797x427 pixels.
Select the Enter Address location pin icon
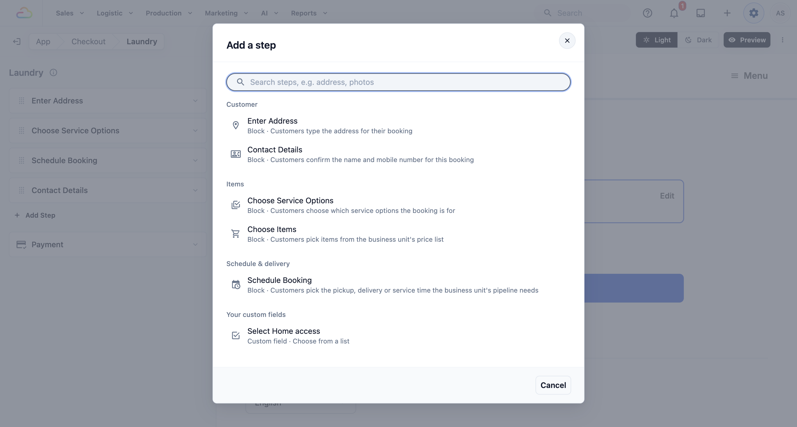coord(236,125)
